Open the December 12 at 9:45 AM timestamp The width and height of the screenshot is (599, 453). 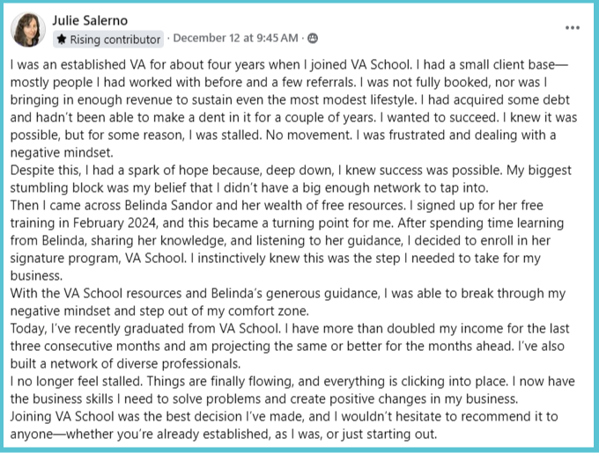tap(235, 39)
